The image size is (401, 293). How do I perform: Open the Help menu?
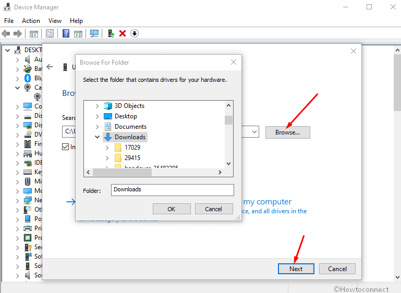(x=76, y=21)
